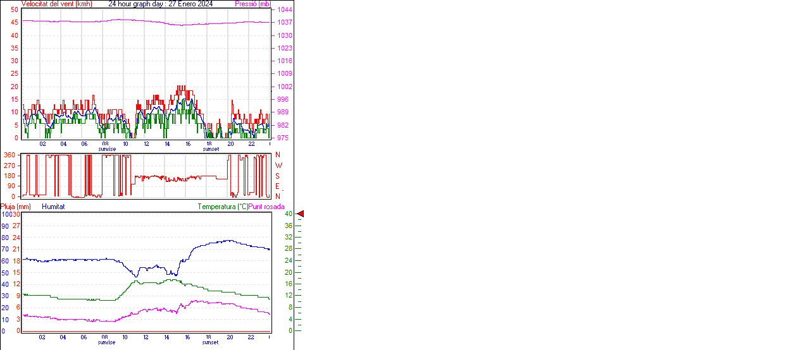Click sunrise marker under bottom temperature chart
The height and width of the screenshot is (350, 810).
click(106, 342)
